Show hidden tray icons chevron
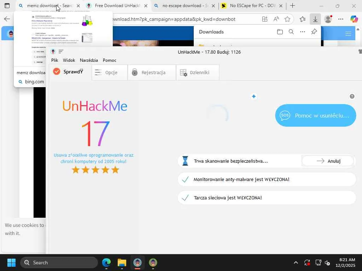362x271 pixels. [296, 263]
